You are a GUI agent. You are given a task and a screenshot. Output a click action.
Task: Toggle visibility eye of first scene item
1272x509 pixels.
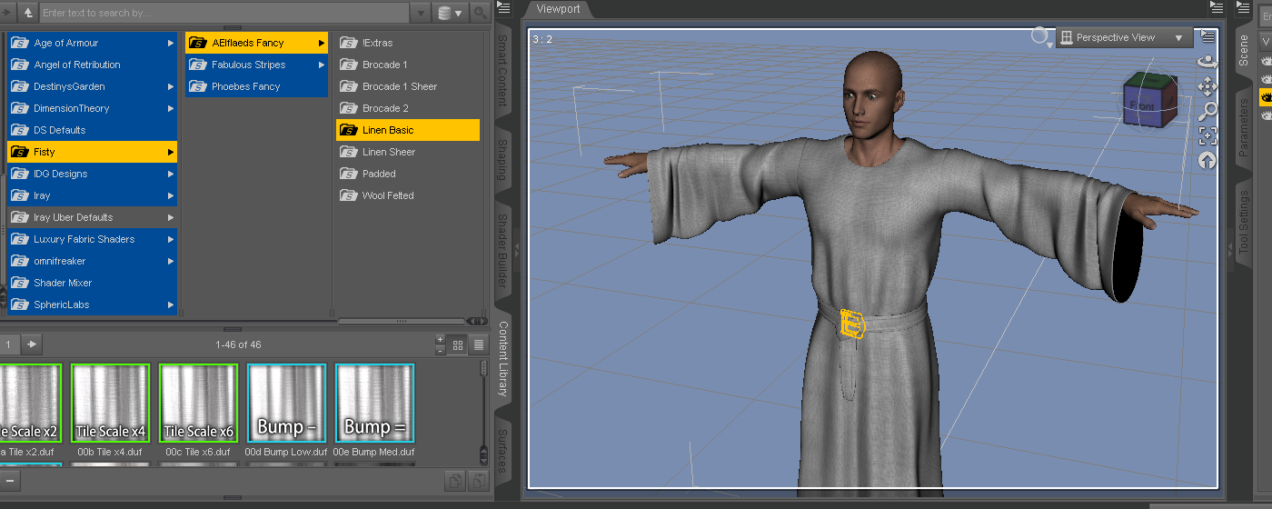pyautogui.click(x=1266, y=61)
